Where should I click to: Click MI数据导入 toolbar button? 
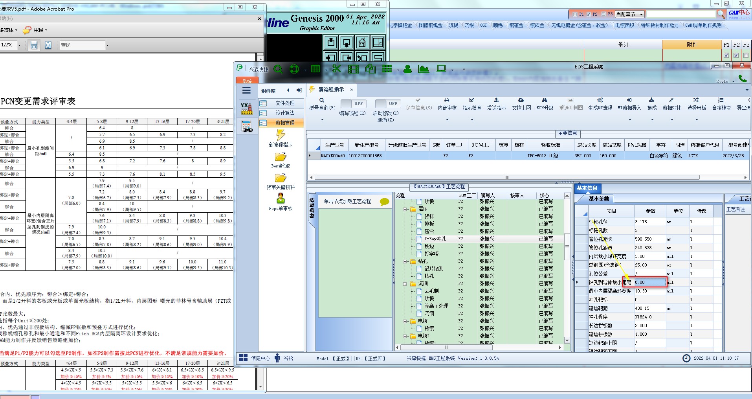click(x=629, y=104)
